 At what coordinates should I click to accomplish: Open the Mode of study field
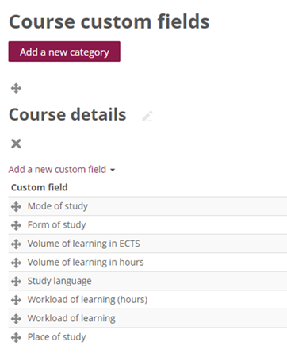(58, 206)
